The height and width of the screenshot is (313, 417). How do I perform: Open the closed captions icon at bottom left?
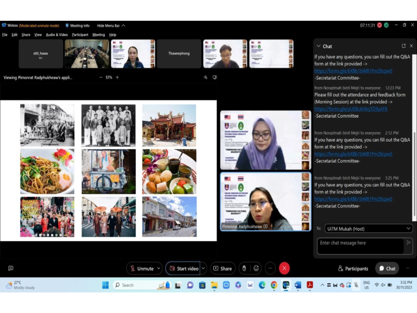11,268
